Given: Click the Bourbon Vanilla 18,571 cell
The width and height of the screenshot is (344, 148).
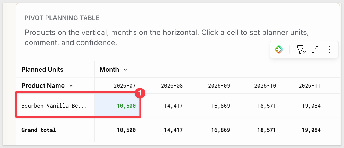Looking at the screenshot, I should 258,106.
